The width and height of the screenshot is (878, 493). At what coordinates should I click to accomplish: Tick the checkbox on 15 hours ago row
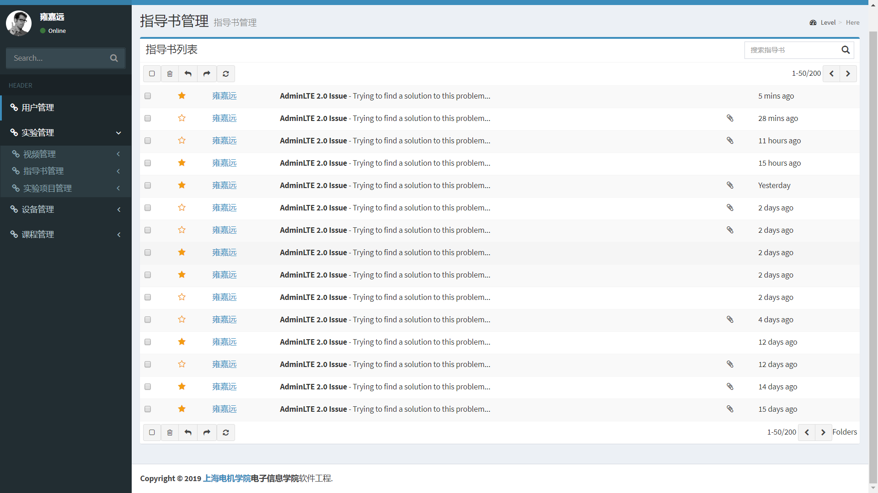(148, 163)
